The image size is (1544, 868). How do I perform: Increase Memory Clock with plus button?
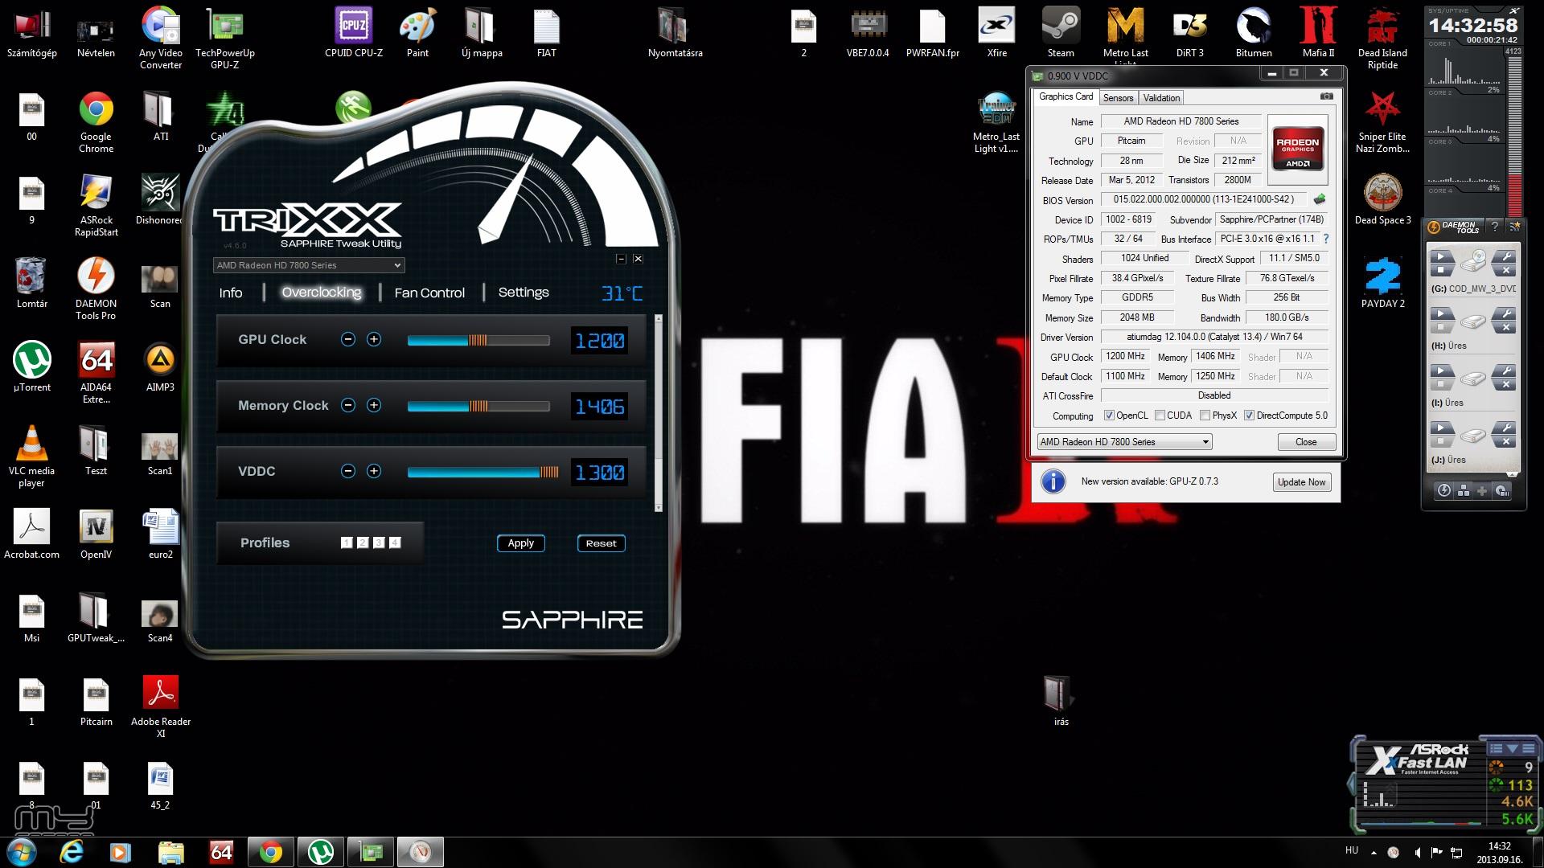pos(374,406)
